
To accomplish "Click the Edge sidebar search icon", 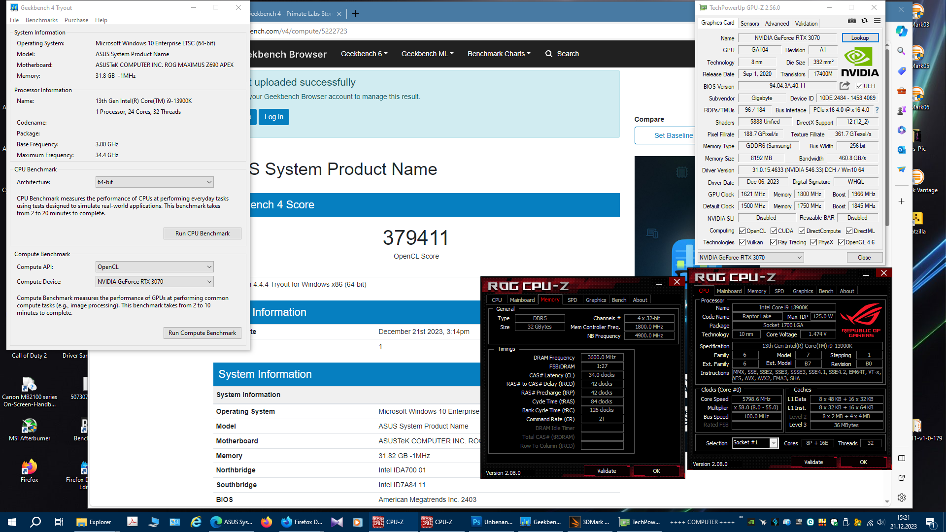I will coord(901,51).
